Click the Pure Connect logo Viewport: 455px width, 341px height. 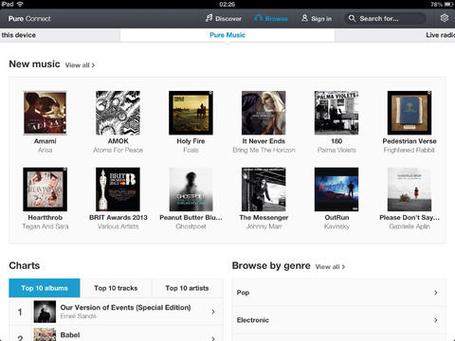pyautogui.click(x=29, y=19)
